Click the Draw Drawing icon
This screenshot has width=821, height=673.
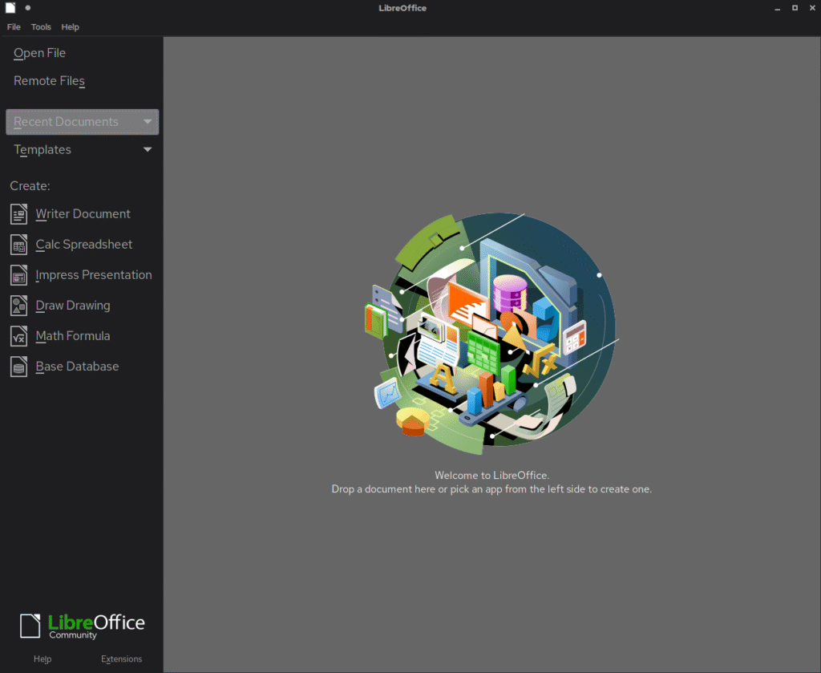point(19,306)
